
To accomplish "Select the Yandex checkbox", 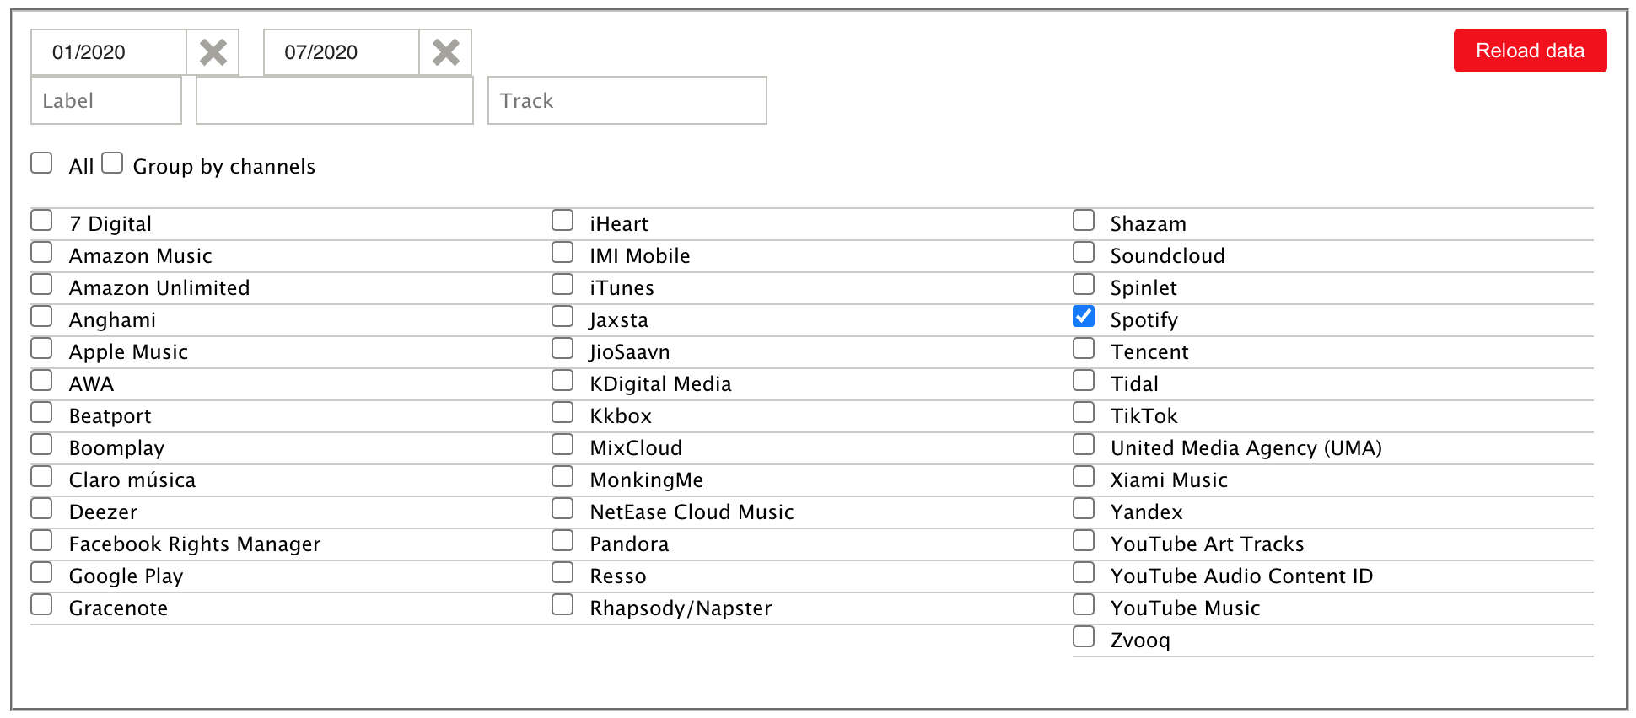I will tap(1084, 508).
